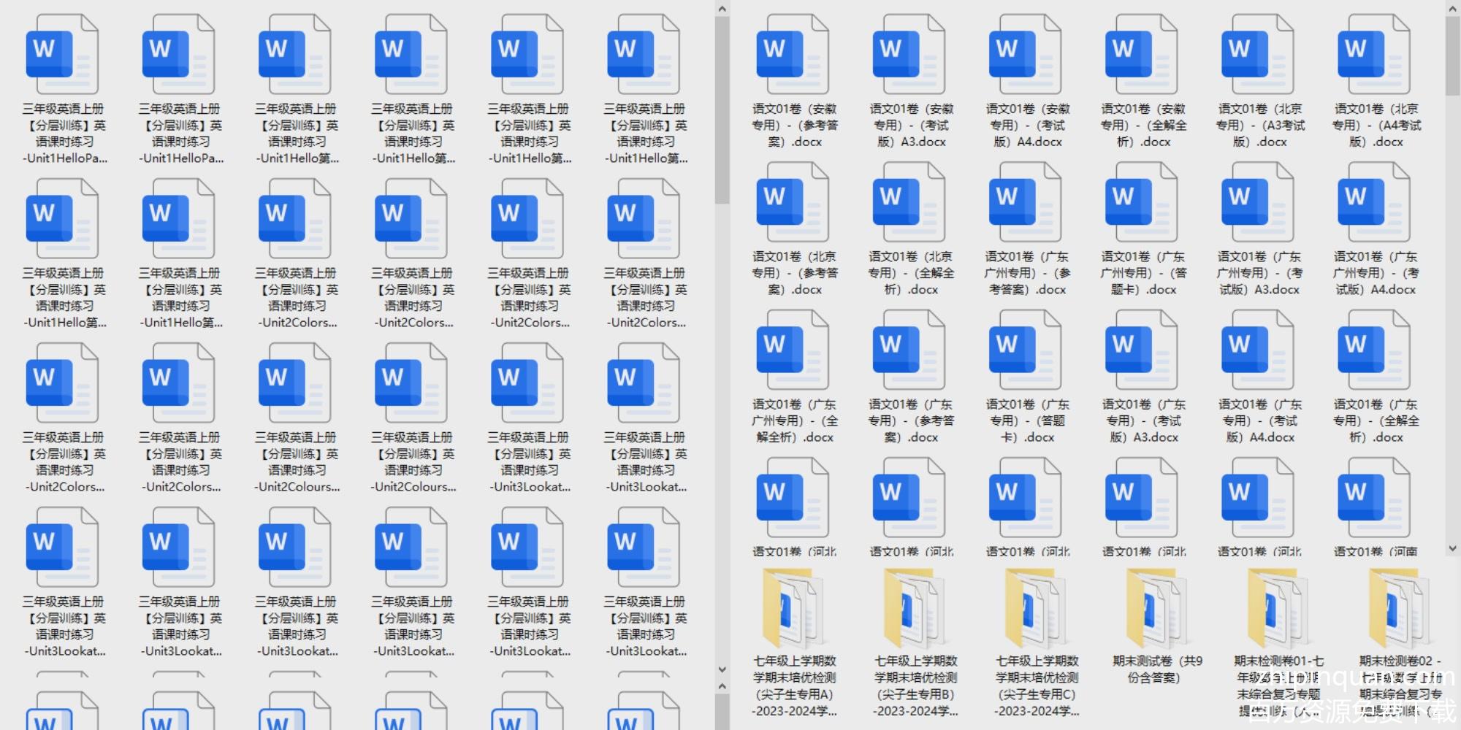Click scrollbar thumb of 语文01卷 file list

(x=1453, y=57)
